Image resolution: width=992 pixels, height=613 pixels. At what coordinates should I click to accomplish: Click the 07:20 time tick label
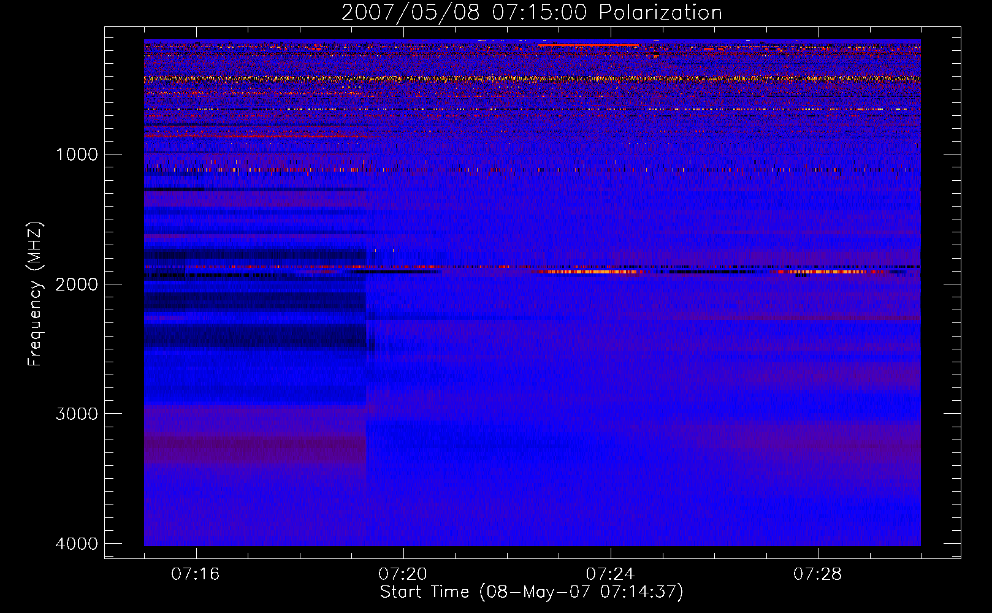point(403,574)
